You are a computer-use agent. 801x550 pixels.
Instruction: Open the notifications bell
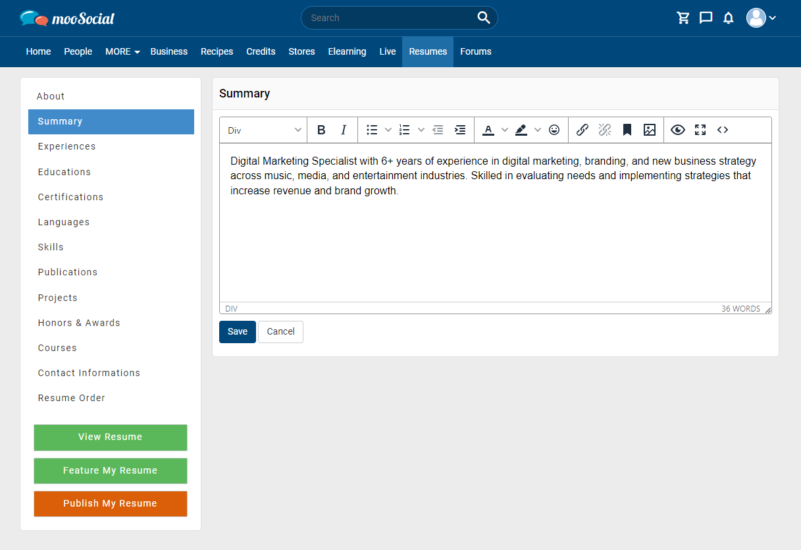728,18
